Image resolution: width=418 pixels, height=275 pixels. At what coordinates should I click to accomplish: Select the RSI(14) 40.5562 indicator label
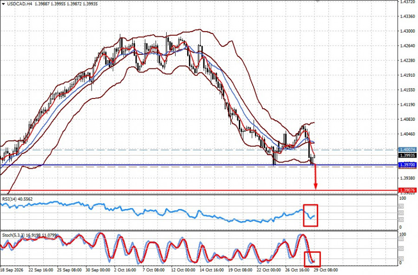point(17,199)
